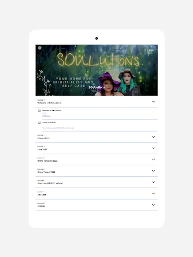Click the Shed the Old title text
193x257 pixels.
[50, 183]
